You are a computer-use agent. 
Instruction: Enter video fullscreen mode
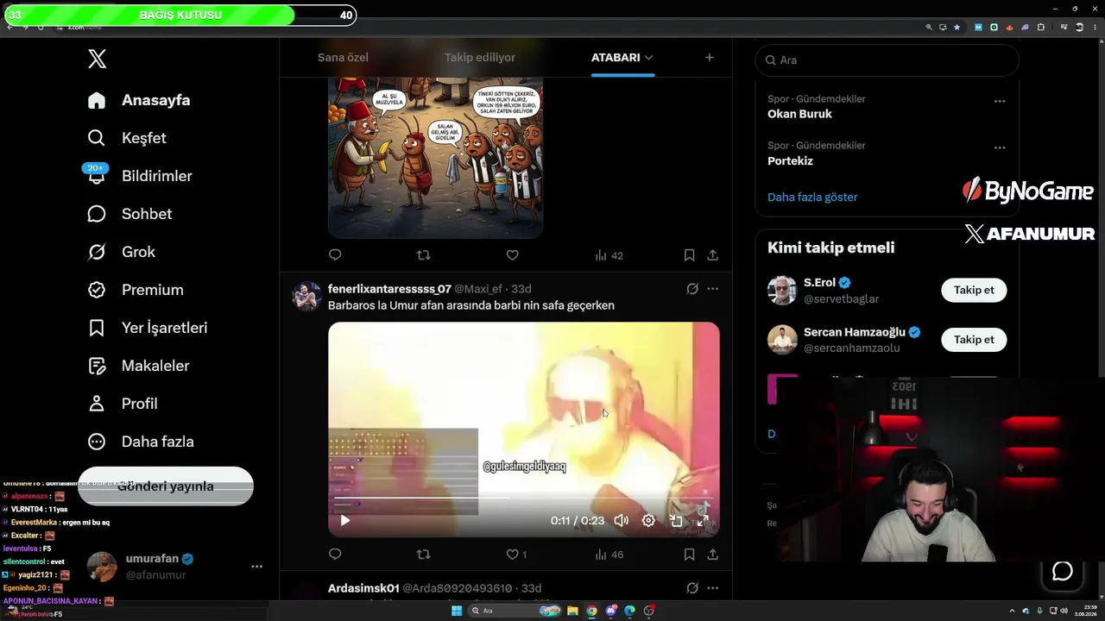coord(704,520)
